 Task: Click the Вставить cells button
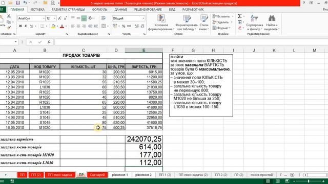pos(222,16)
